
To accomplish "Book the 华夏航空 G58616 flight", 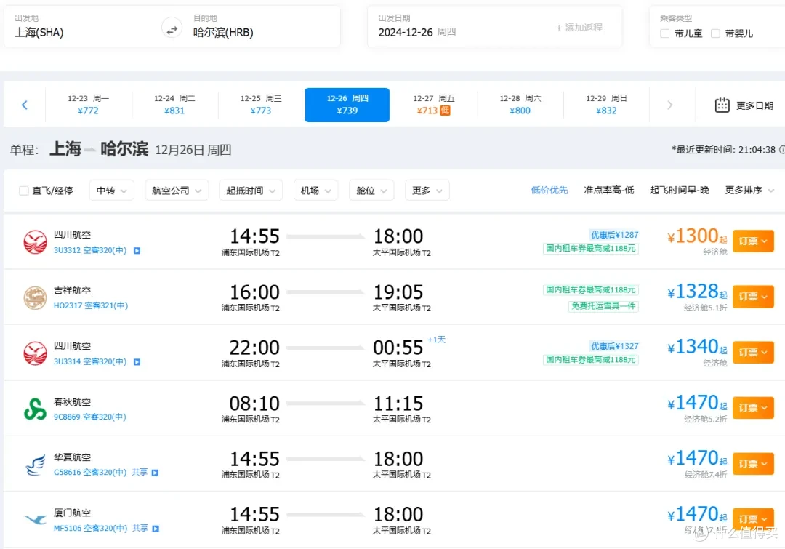I will point(753,463).
